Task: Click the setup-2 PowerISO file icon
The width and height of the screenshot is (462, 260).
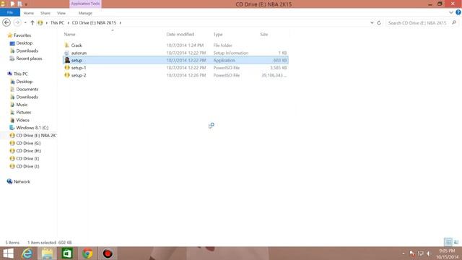Action: (x=67, y=75)
